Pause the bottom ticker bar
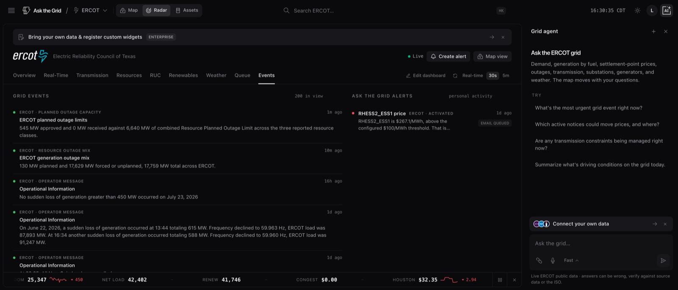Image resolution: width=678 pixels, height=290 pixels. coord(500,280)
